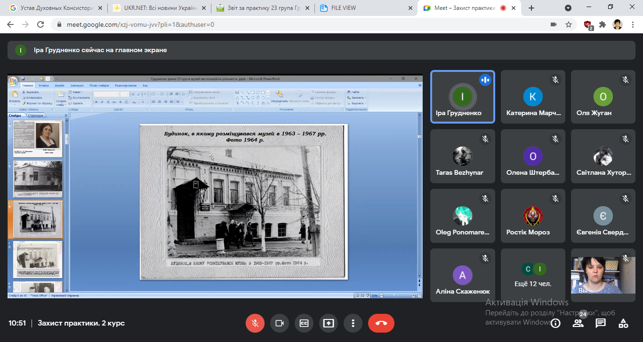643x342 pixels.
Task: Open the Анимация ribbon tab in PowerPoint
Action: [x=77, y=85]
